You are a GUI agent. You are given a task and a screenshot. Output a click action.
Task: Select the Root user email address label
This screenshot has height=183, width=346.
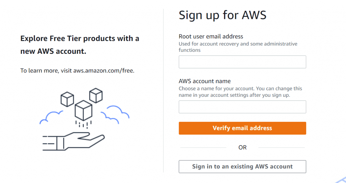tap(211, 37)
